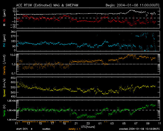This screenshot has height=131, width=163.
Task: Click the '1.0E+05' tick on the Temp axis
Action: pyautogui.click(x=11, y=110)
